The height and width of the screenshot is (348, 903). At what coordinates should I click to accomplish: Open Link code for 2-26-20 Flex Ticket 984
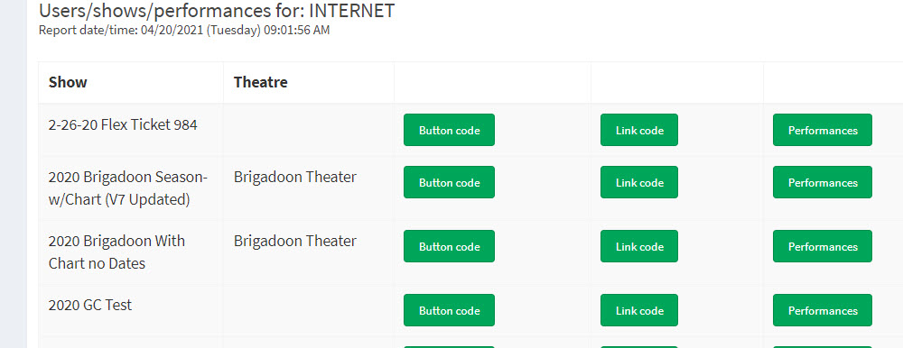point(639,130)
